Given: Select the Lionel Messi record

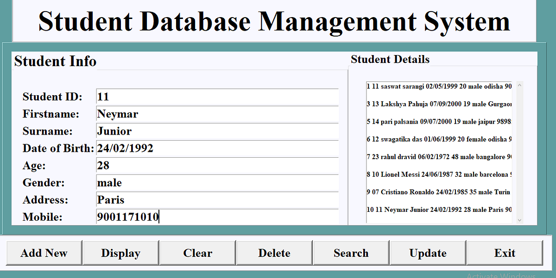Looking at the screenshot, I should click(x=438, y=174).
